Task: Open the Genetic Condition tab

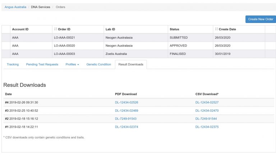Action: pos(98,65)
